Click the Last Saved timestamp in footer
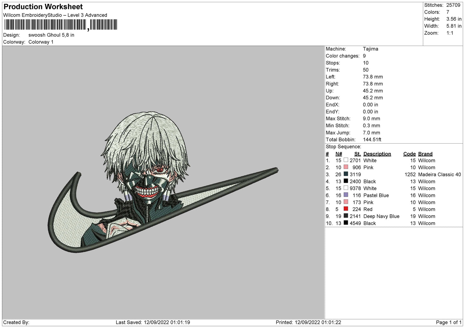Screen dimensions: 465x328 point(153,323)
